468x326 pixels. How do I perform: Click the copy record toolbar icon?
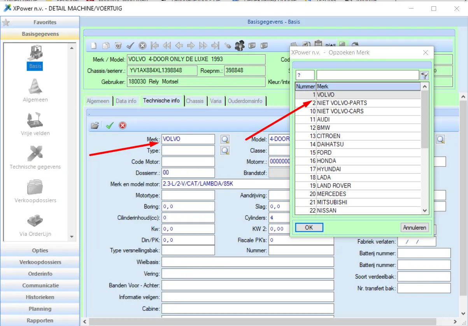106,46
